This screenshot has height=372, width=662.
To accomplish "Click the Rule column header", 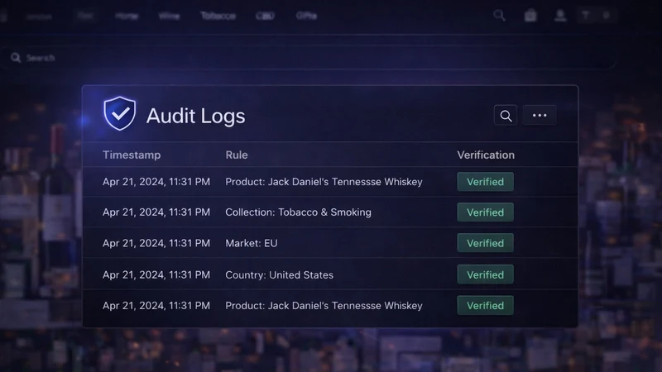I will coord(237,155).
